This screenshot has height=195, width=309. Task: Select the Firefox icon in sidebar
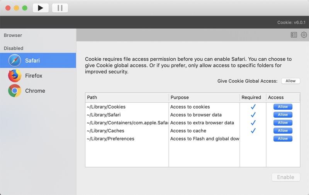[x=15, y=76]
